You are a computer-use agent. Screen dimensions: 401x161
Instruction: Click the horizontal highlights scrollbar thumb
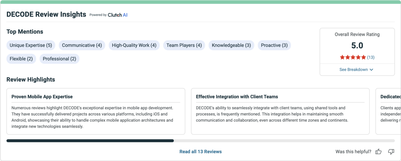(x=90, y=141)
